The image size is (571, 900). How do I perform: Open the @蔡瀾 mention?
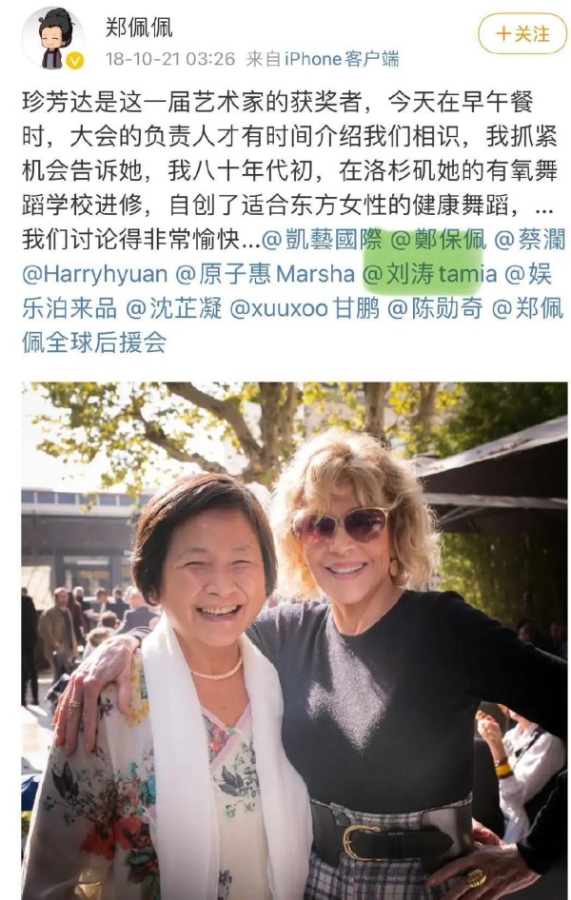point(529,240)
